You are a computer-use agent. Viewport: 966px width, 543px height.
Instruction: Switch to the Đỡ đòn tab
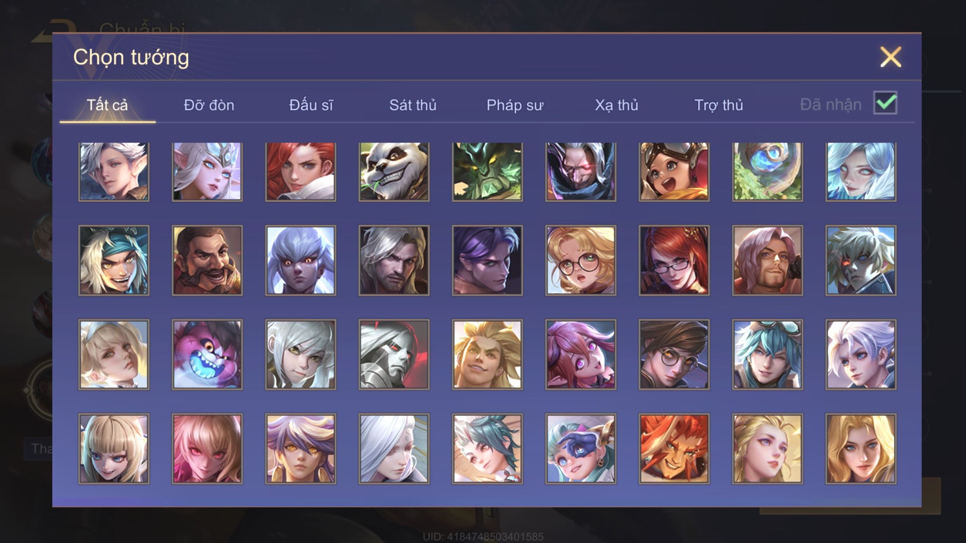coord(209,105)
